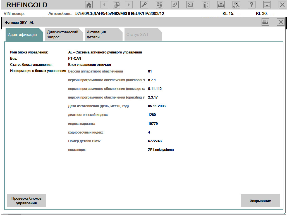287x215 pixels.
Task: Click hardware version value 01
Action: pyautogui.click(x=150, y=71)
